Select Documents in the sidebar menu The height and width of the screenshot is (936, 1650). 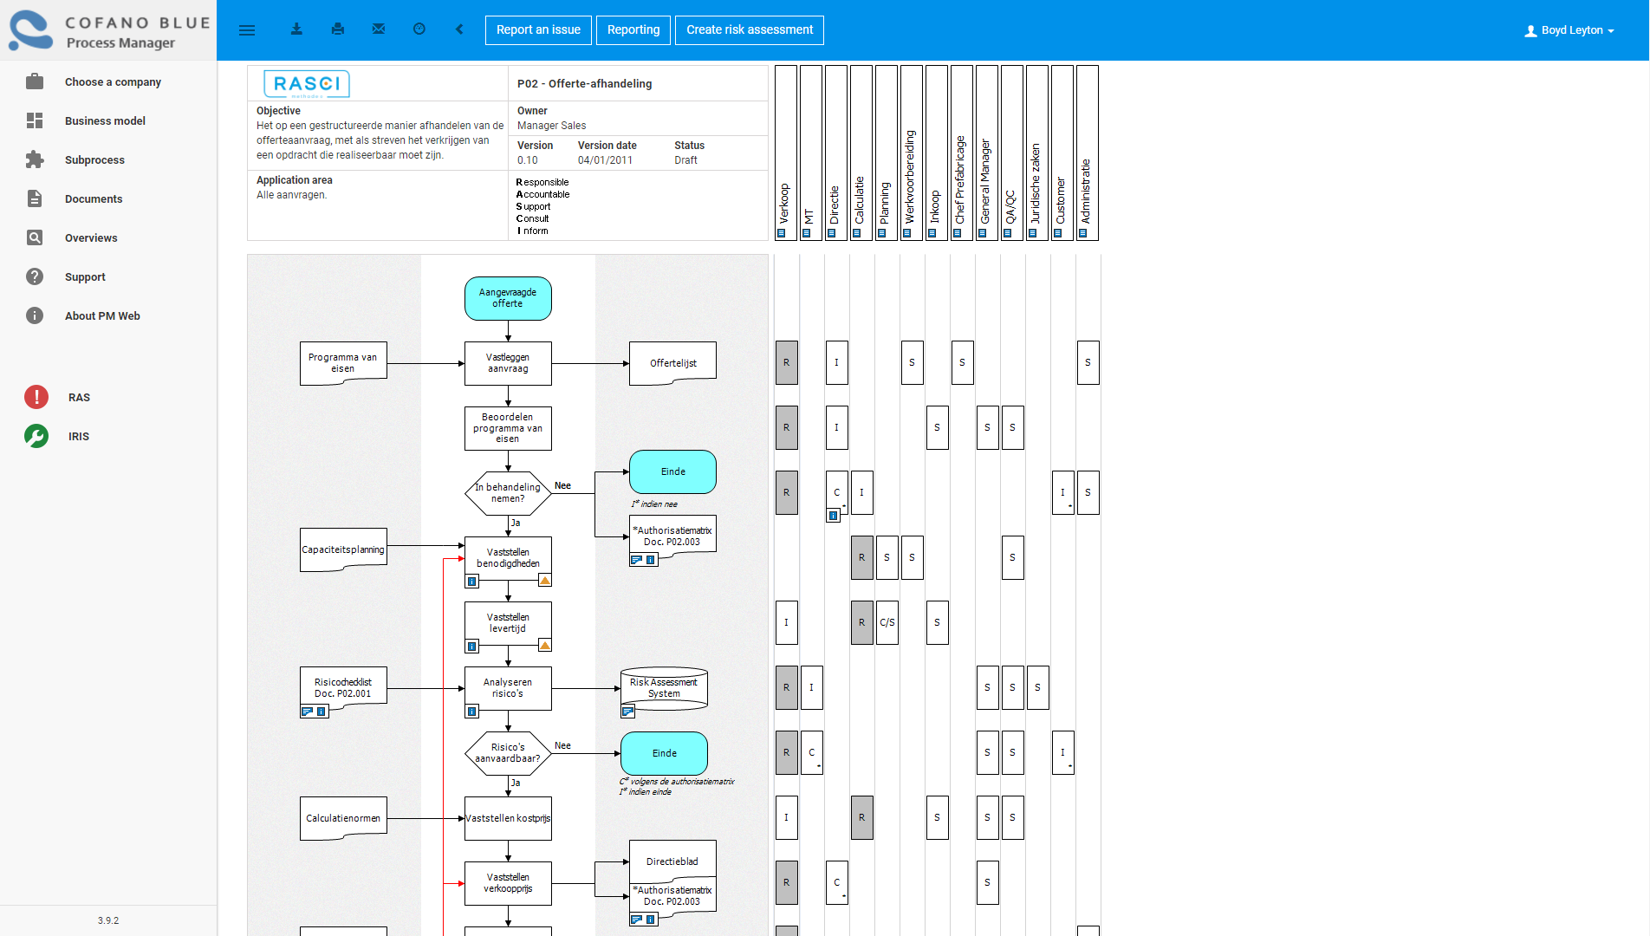click(94, 198)
